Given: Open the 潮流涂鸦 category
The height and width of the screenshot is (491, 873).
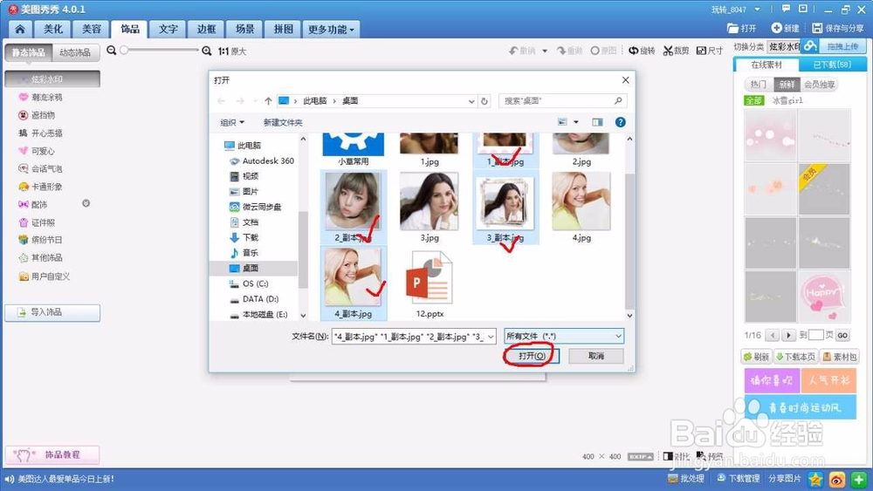Looking at the screenshot, I should 47,98.
